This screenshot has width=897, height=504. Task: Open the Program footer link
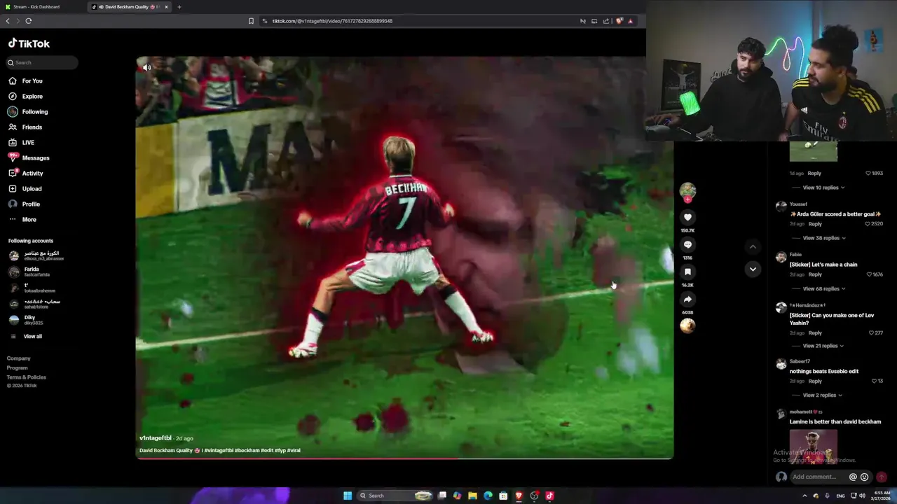18,367
